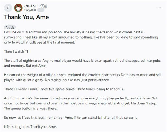
Task: Open flag9801's user profile
Action: tap(30, 10)
